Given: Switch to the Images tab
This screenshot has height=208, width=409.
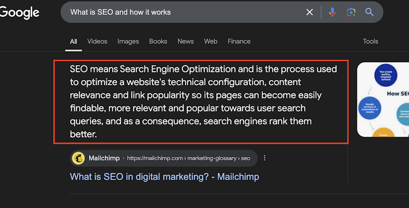Looking at the screenshot, I should (128, 41).
